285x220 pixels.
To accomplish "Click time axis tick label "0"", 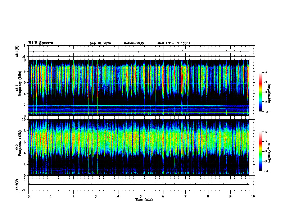I will pos(28,196).
